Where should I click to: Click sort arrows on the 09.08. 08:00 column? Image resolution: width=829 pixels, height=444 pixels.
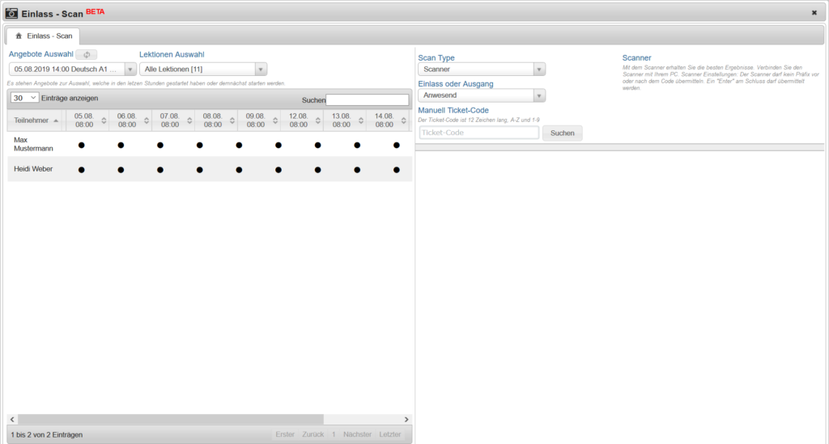(274, 121)
